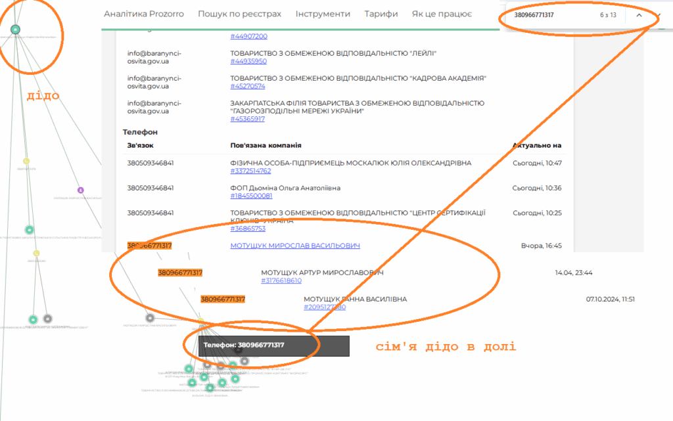Viewport: 673px width, 421px height.
Task: Open company code link #3176618610
Action: 281,280
